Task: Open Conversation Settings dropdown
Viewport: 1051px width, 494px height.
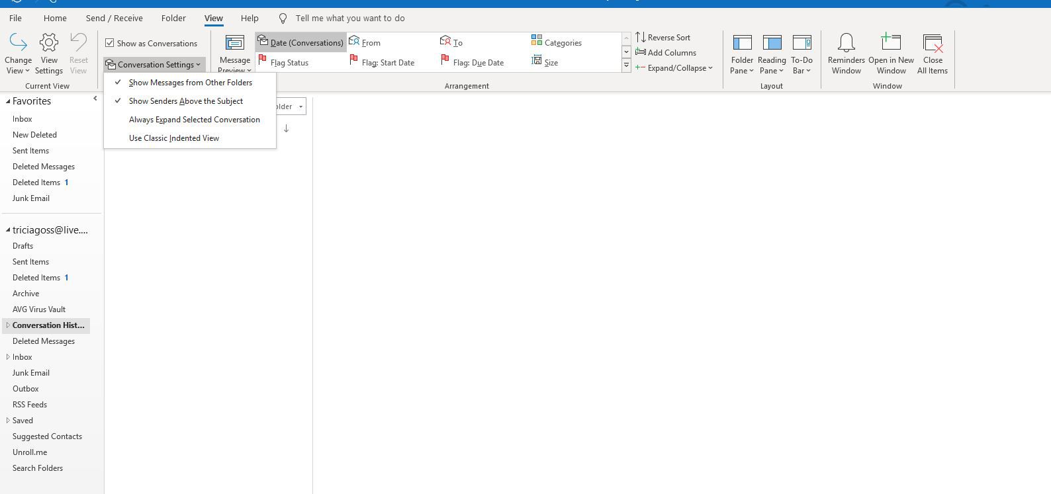Action: click(x=154, y=65)
